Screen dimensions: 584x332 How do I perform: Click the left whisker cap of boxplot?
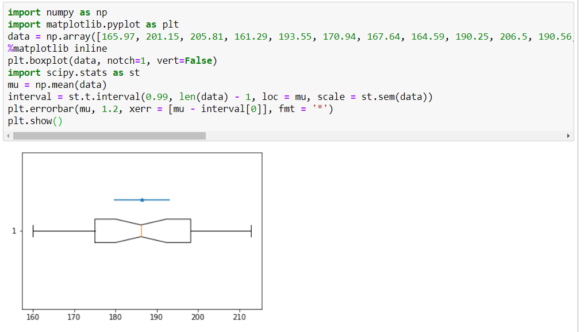click(33, 231)
